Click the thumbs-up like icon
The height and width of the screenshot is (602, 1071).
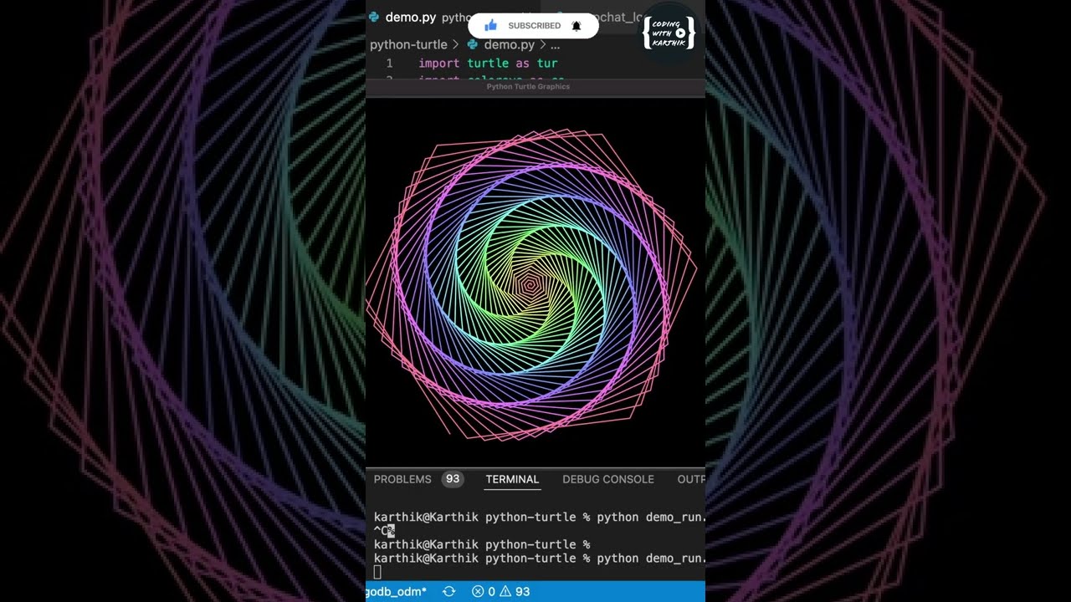tap(491, 26)
